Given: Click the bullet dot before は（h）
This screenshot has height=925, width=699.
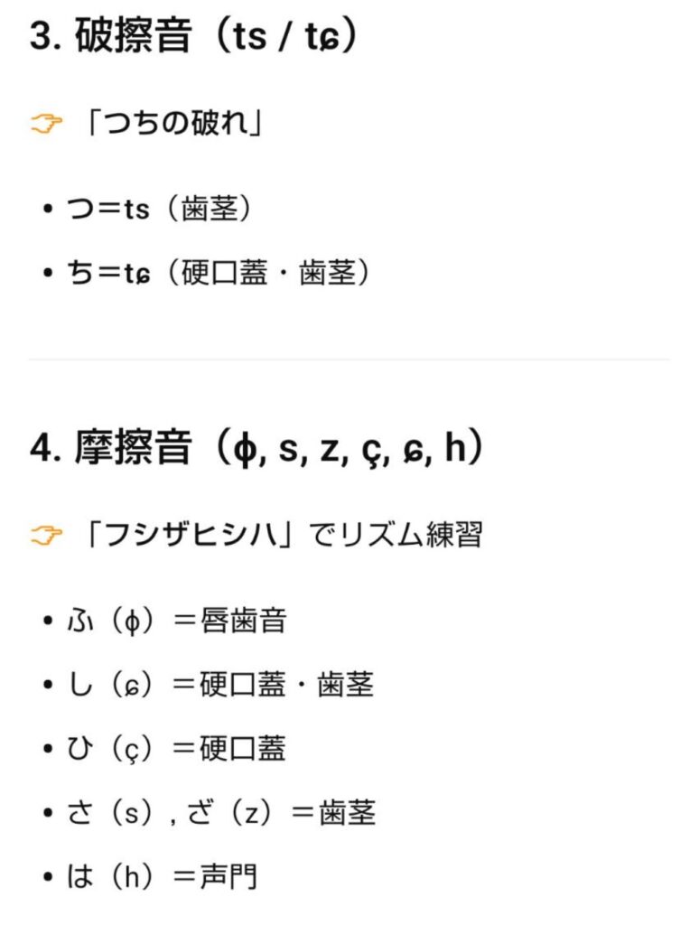Looking at the screenshot, I should pyautogui.click(x=48, y=877).
